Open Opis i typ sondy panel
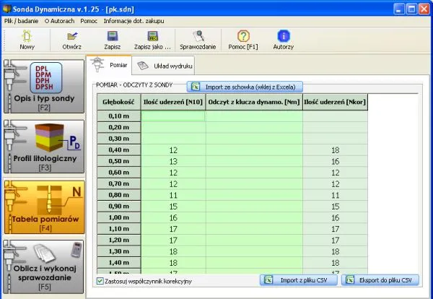Image resolution: width=433 pixels, height=299 pixels. 43,86
